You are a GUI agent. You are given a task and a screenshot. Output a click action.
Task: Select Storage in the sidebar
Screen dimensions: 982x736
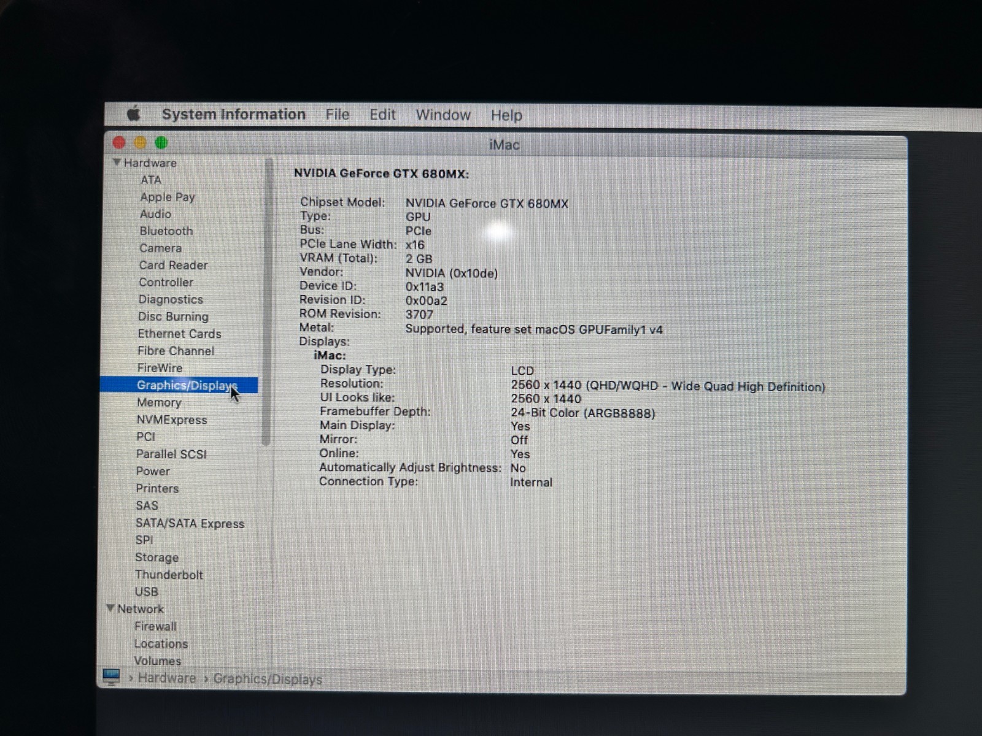point(157,558)
